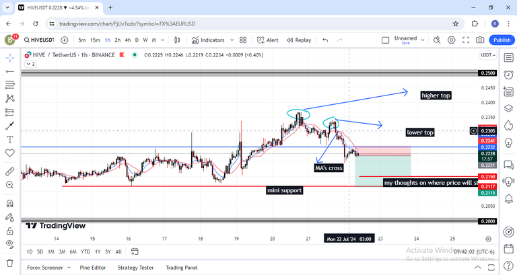
Task: Expand the indicator favorites dropdown arrow
Action: (x=232, y=40)
